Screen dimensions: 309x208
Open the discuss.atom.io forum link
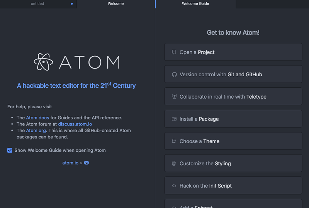point(75,124)
